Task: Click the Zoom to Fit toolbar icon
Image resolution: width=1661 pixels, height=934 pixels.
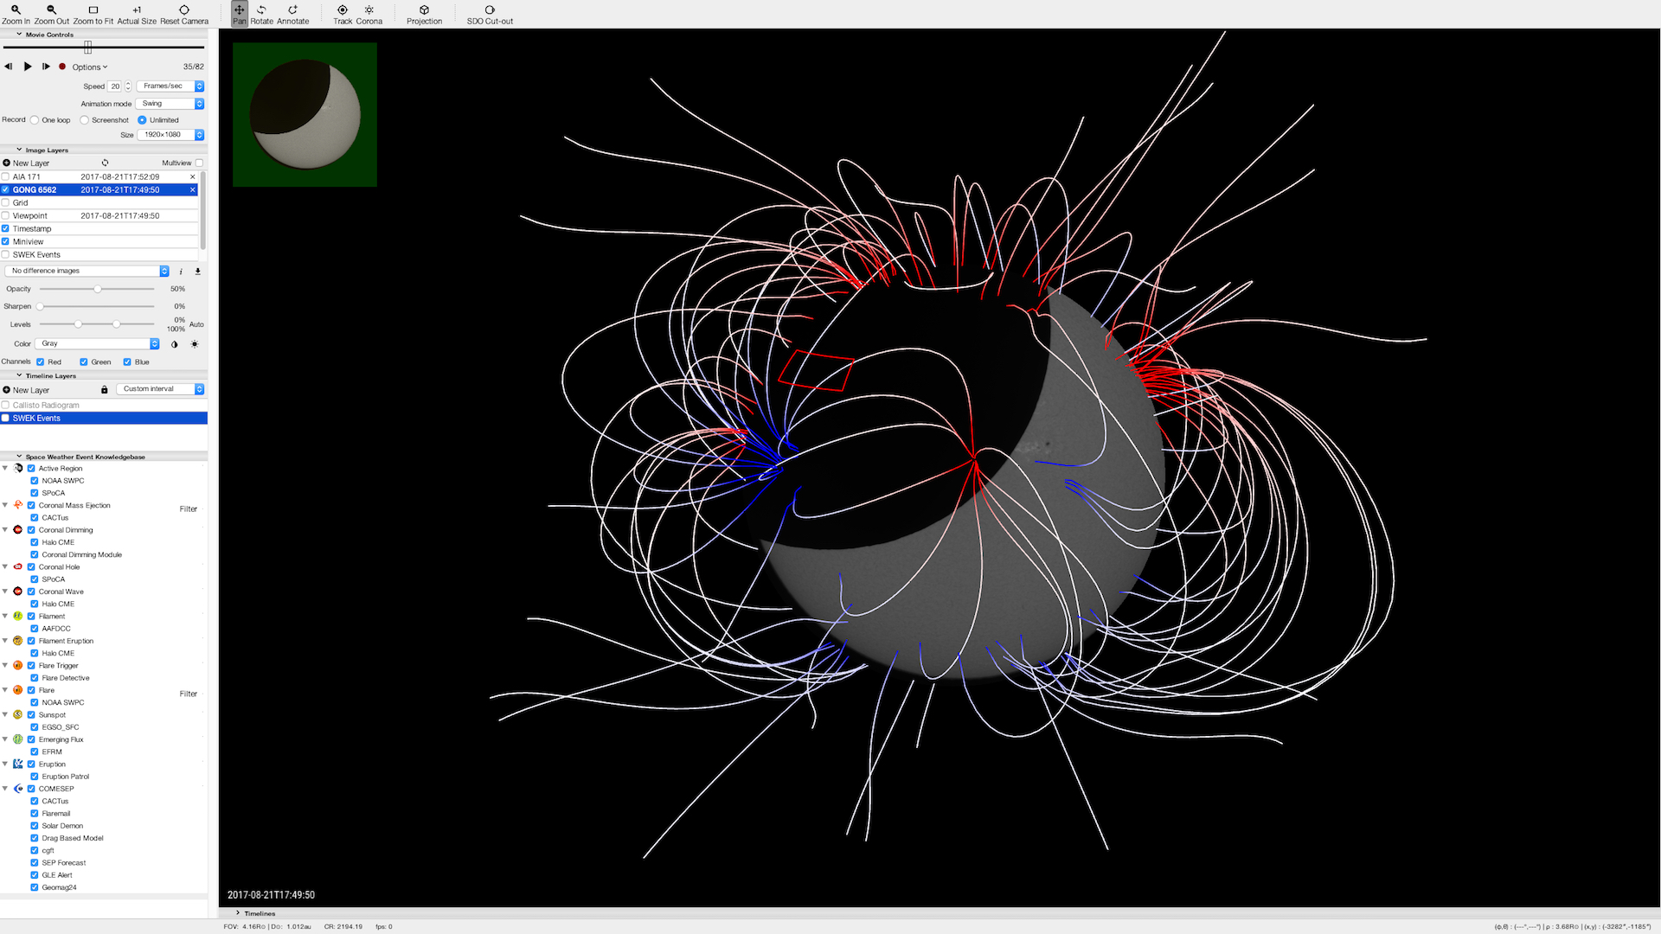Action: [x=93, y=10]
